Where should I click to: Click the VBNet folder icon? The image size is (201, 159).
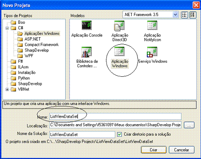tap(13, 89)
